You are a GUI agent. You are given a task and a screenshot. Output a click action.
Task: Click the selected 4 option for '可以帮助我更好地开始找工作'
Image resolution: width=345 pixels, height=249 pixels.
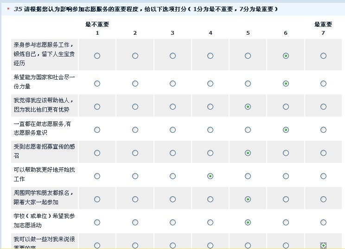[210, 176]
